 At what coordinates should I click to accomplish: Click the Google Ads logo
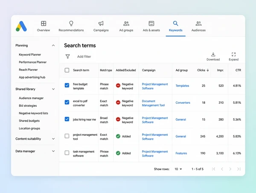coord(21,26)
